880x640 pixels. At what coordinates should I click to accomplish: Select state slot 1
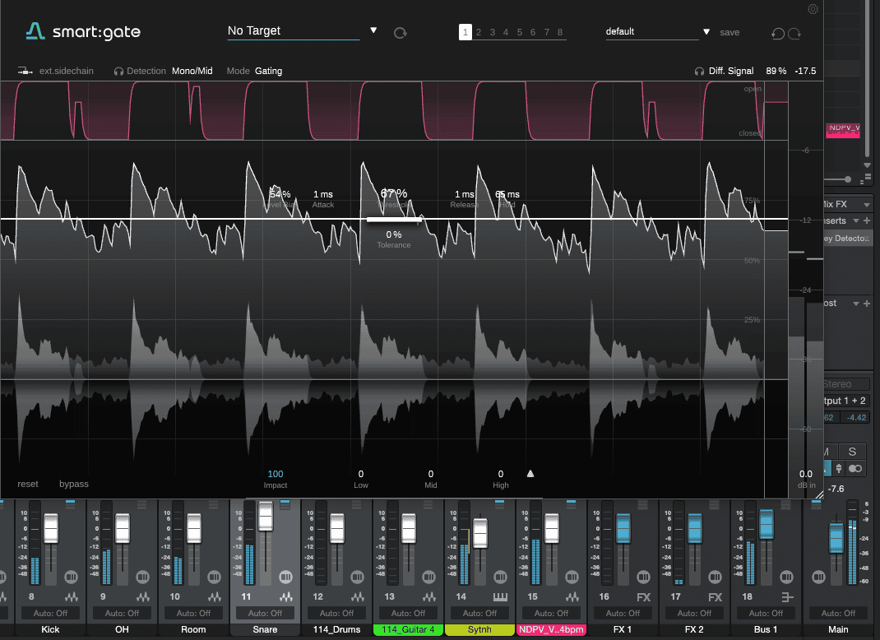[x=465, y=32]
